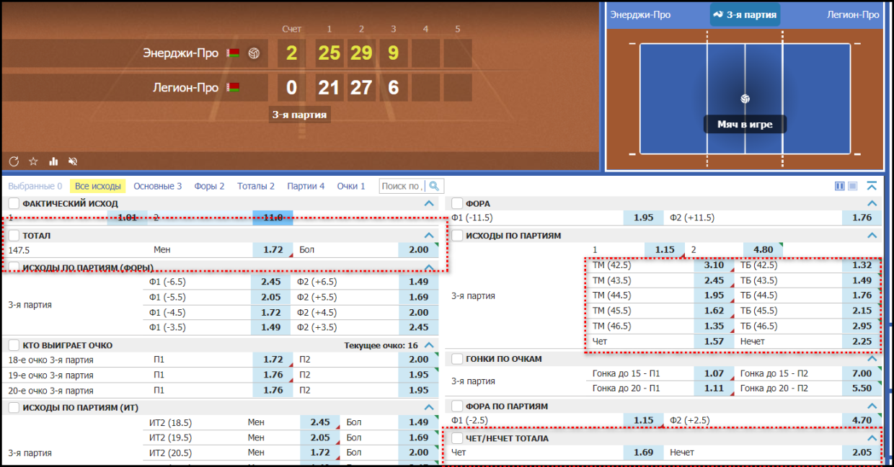Open the Партии 4 tab

pos(306,186)
